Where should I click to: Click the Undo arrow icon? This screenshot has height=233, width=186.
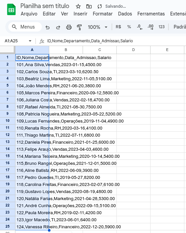tap(48, 27)
